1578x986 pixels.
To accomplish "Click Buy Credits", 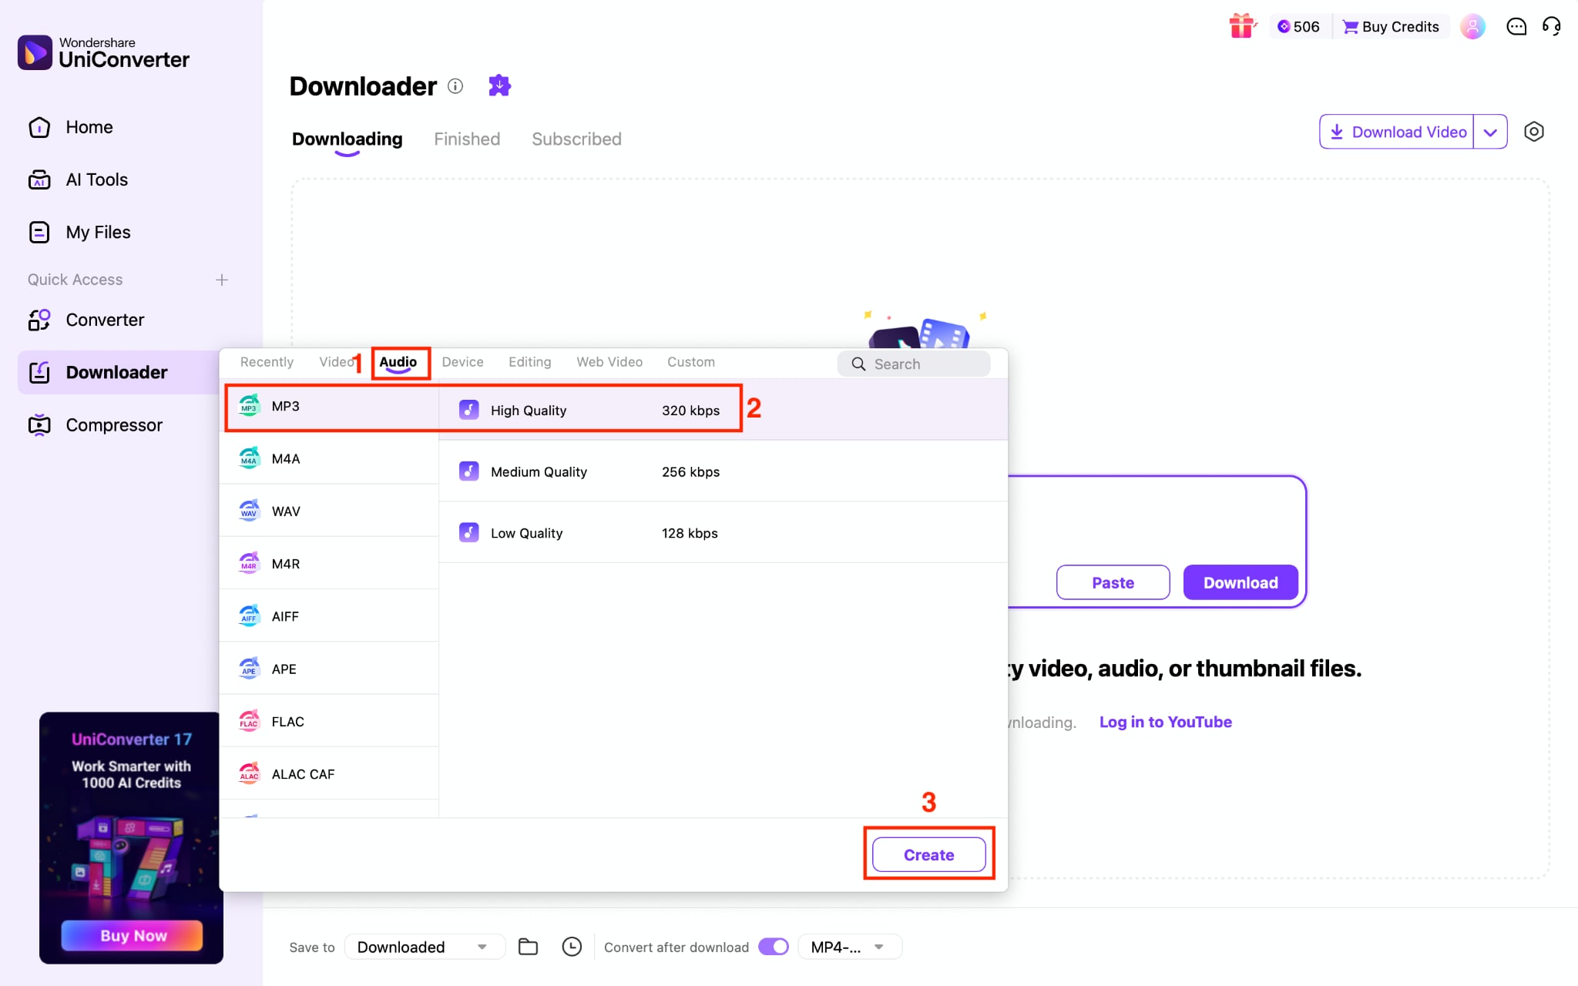I will click(x=1392, y=27).
